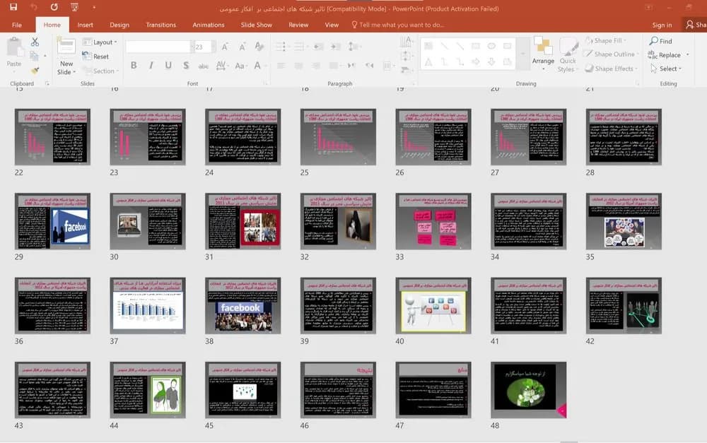
Task: Click Sign in at the top right
Action: pos(662,25)
